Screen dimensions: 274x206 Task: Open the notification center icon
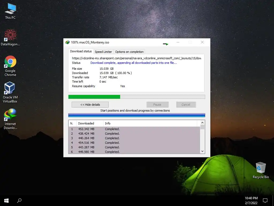[265, 201]
